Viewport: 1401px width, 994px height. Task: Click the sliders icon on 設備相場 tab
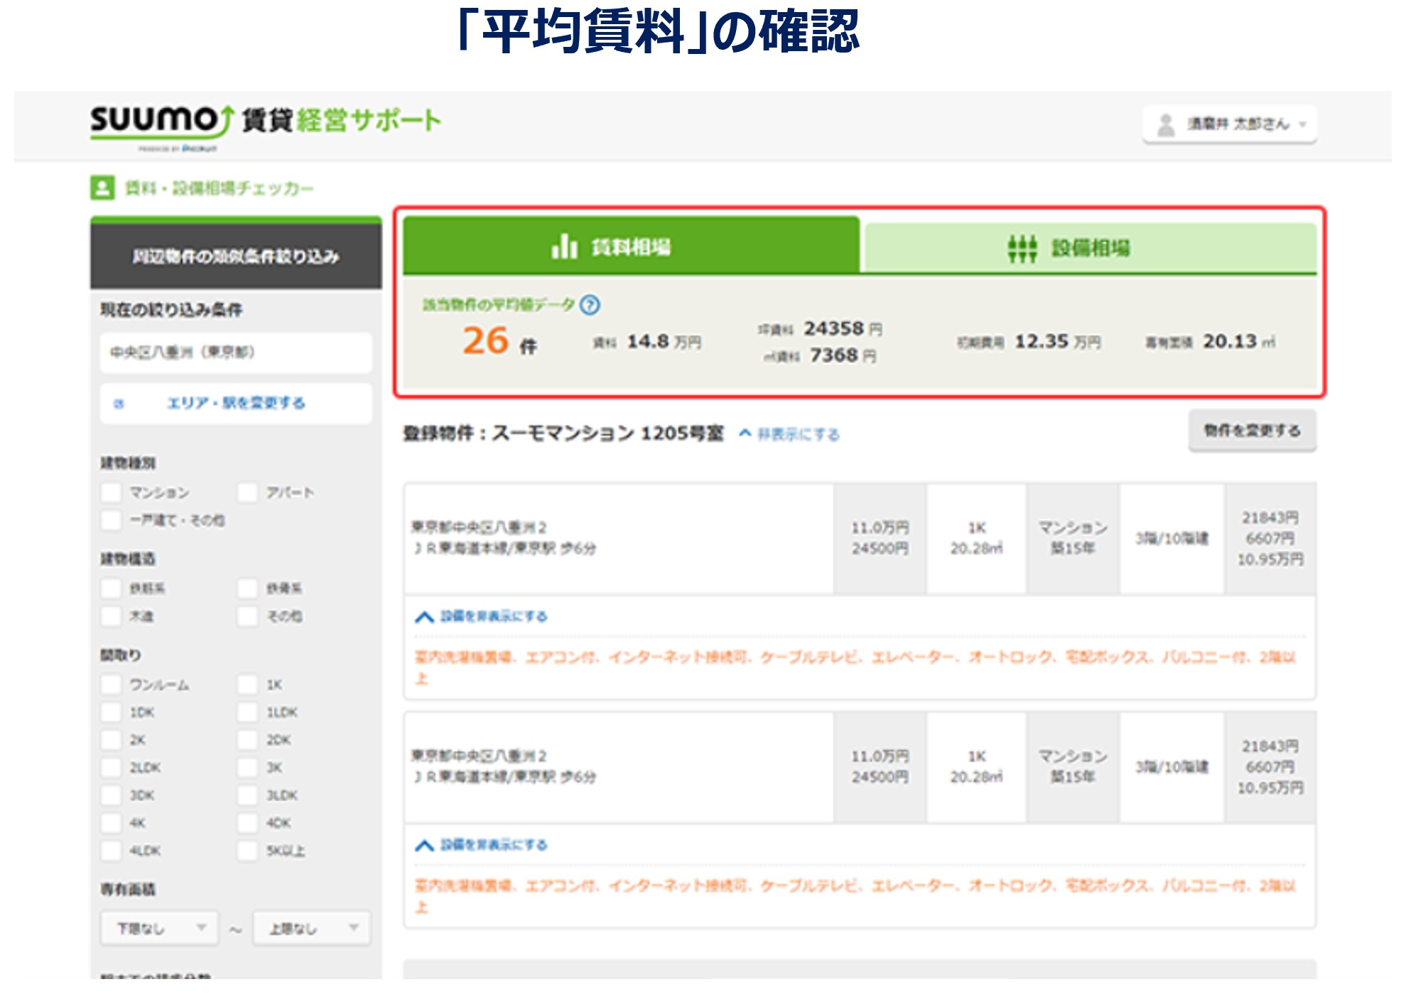[x=1022, y=249]
